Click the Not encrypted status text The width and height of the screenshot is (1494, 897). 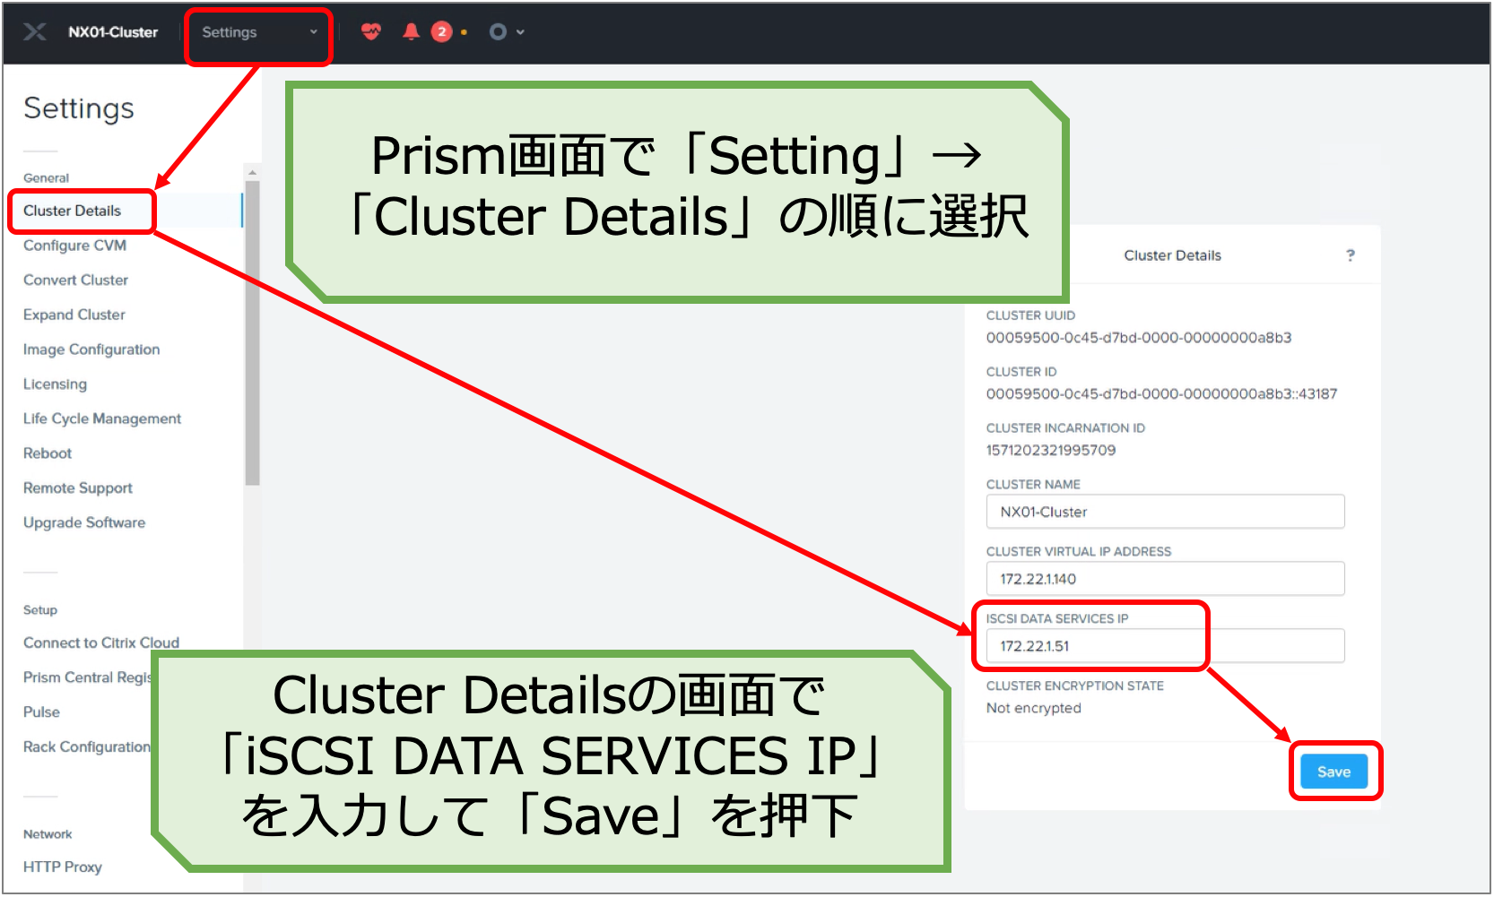(x=1034, y=708)
